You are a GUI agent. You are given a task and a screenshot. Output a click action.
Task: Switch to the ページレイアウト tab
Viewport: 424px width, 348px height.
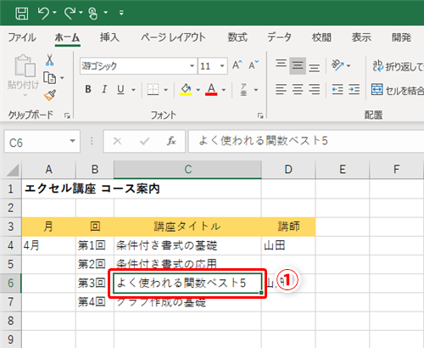click(x=173, y=37)
